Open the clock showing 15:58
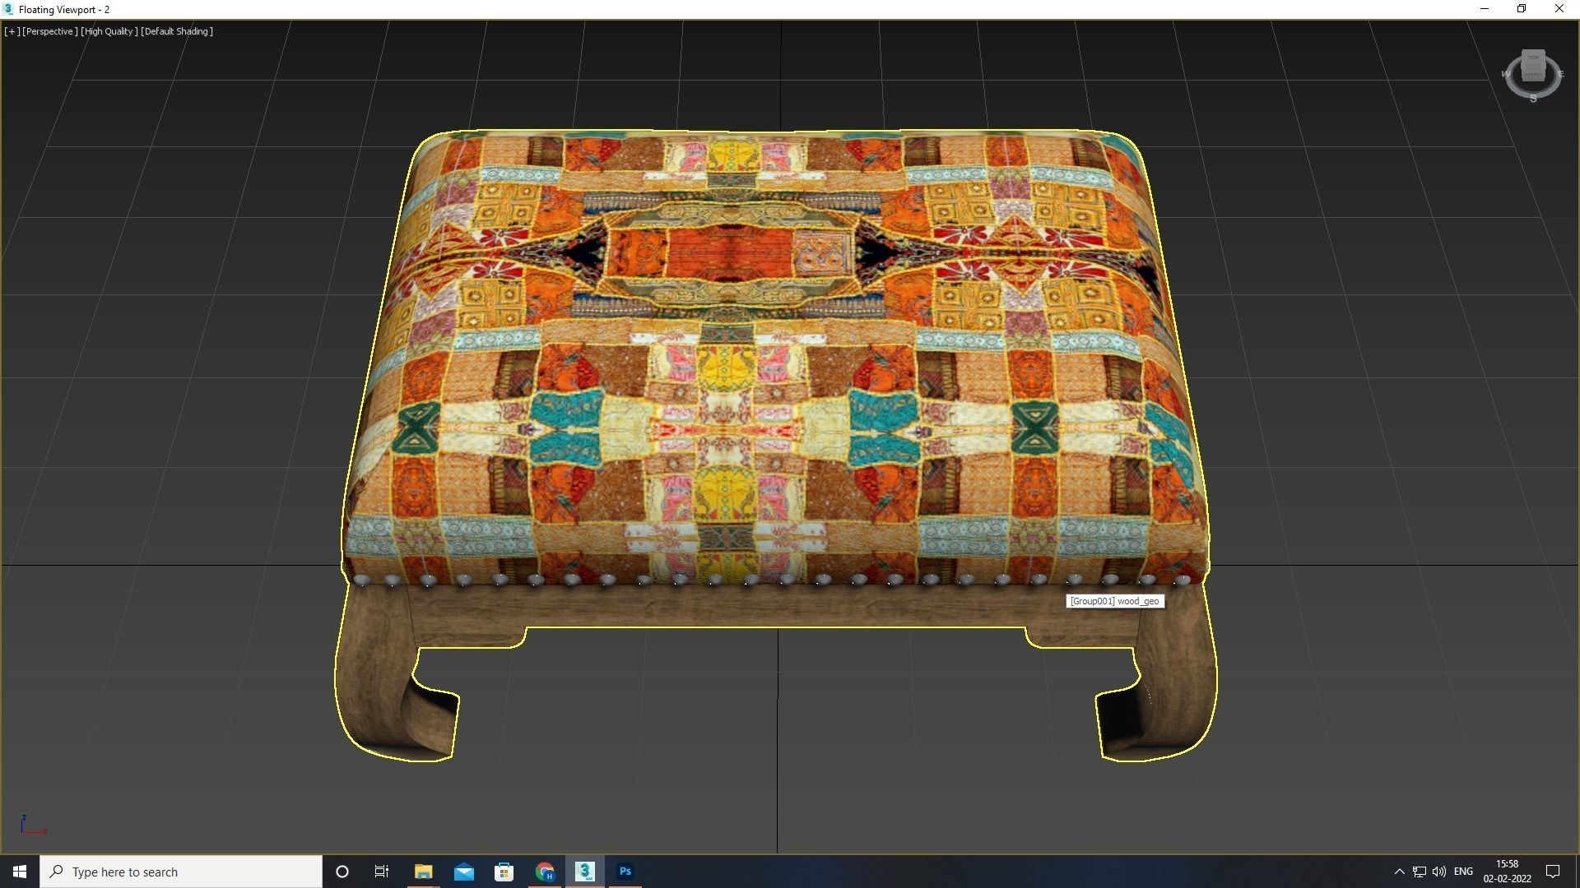The image size is (1580, 888). pyautogui.click(x=1507, y=872)
